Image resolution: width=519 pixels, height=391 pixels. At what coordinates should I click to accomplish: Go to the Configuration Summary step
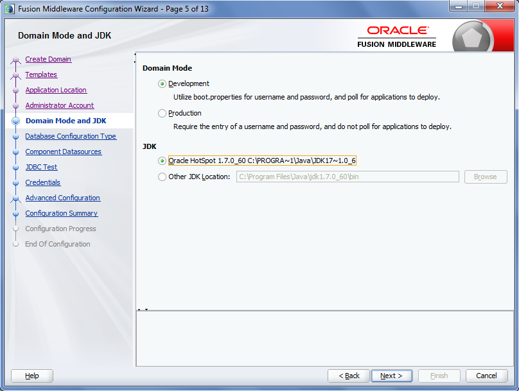[62, 213]
